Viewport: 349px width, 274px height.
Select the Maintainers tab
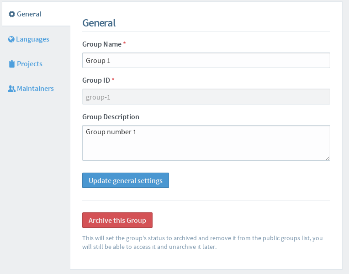click(35, 89)
